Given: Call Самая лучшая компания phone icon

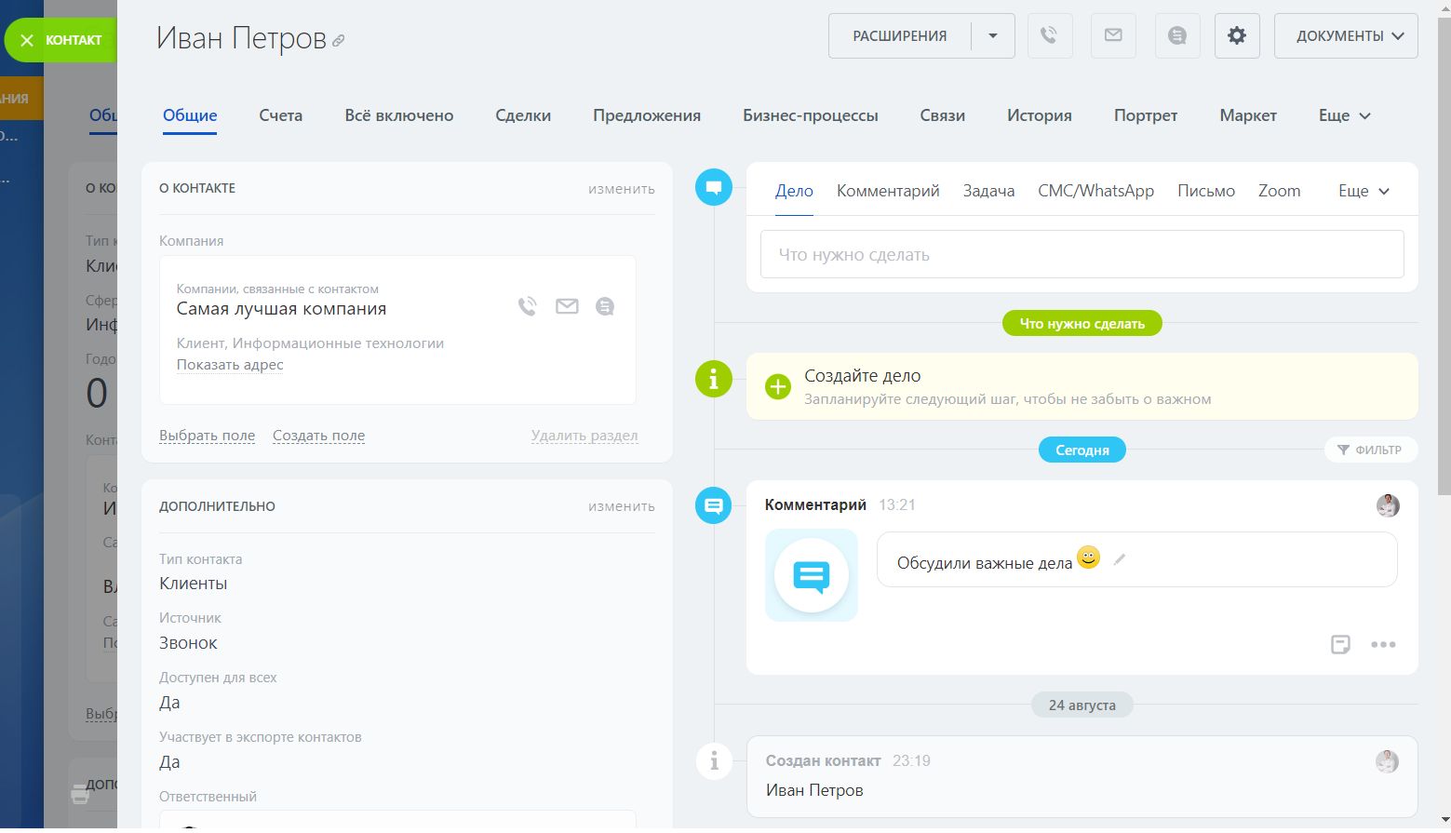Looking at the screenshot, I should 528,306.
